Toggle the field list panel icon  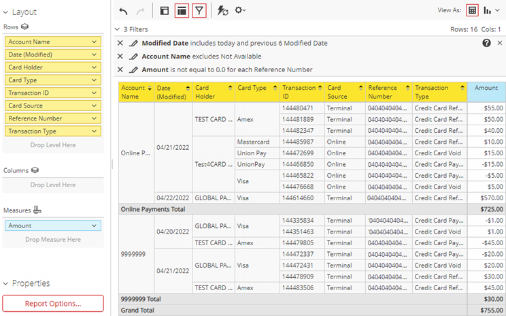coord(164,10)
